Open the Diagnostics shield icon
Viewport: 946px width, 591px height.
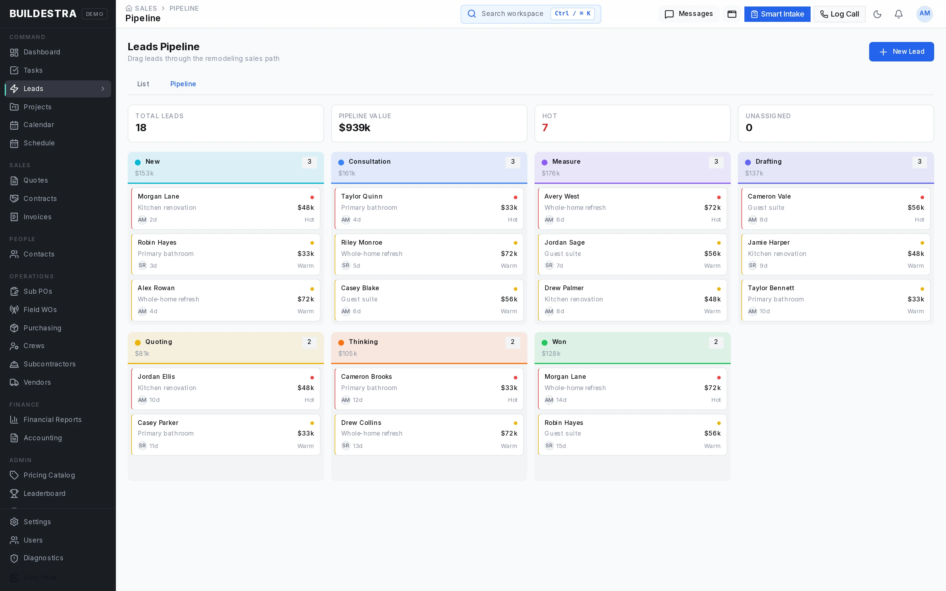[14, 558]
